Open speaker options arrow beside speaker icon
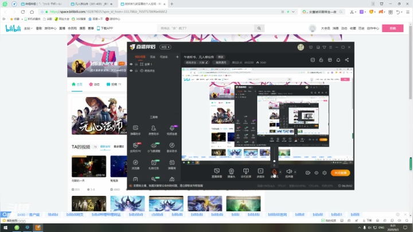The height and width of the screenshot is (232, 413). pyautogui.click(x=295, y=172)
